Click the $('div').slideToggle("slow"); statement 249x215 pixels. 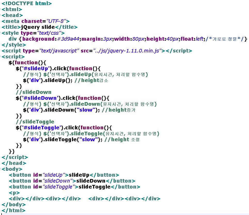click(x=63, y=139)
